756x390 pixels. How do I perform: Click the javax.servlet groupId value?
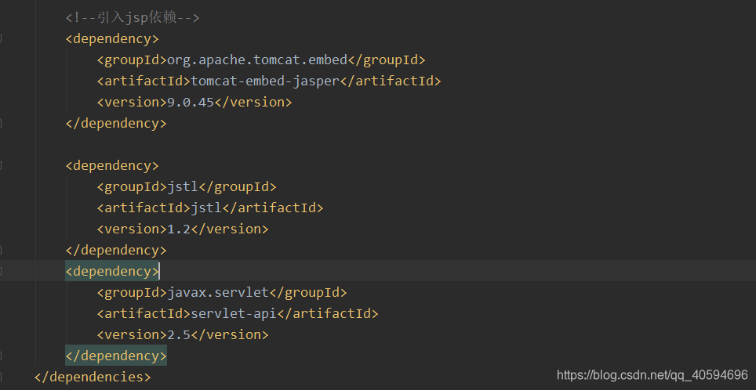(x=217, y=293)
